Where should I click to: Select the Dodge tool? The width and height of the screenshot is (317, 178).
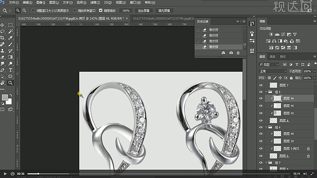click(x=10, y=64)
